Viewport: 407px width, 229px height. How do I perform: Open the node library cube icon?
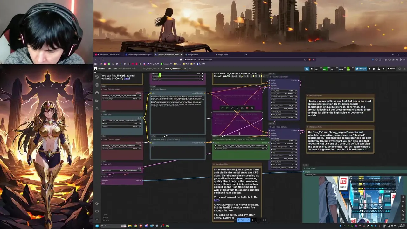tap(97, 93)
